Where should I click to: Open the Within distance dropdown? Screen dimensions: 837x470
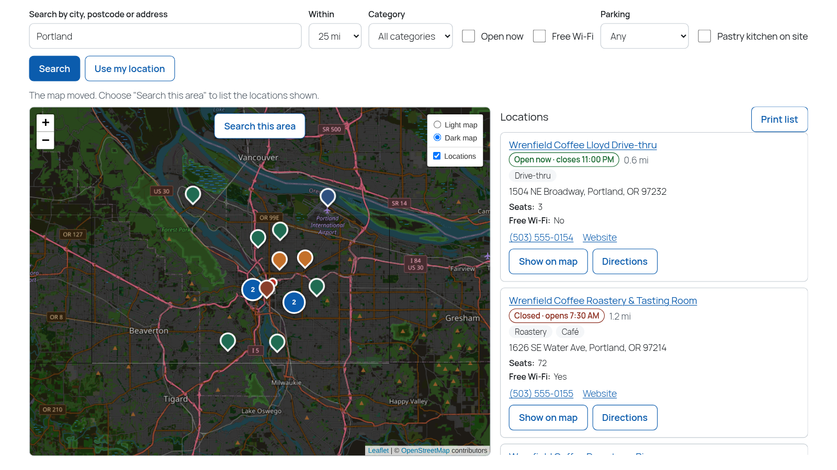pos(335,36)
